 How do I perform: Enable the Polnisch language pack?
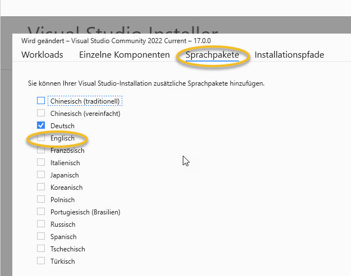click(41, 199)
